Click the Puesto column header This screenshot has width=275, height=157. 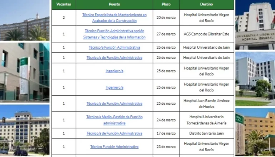114,4
